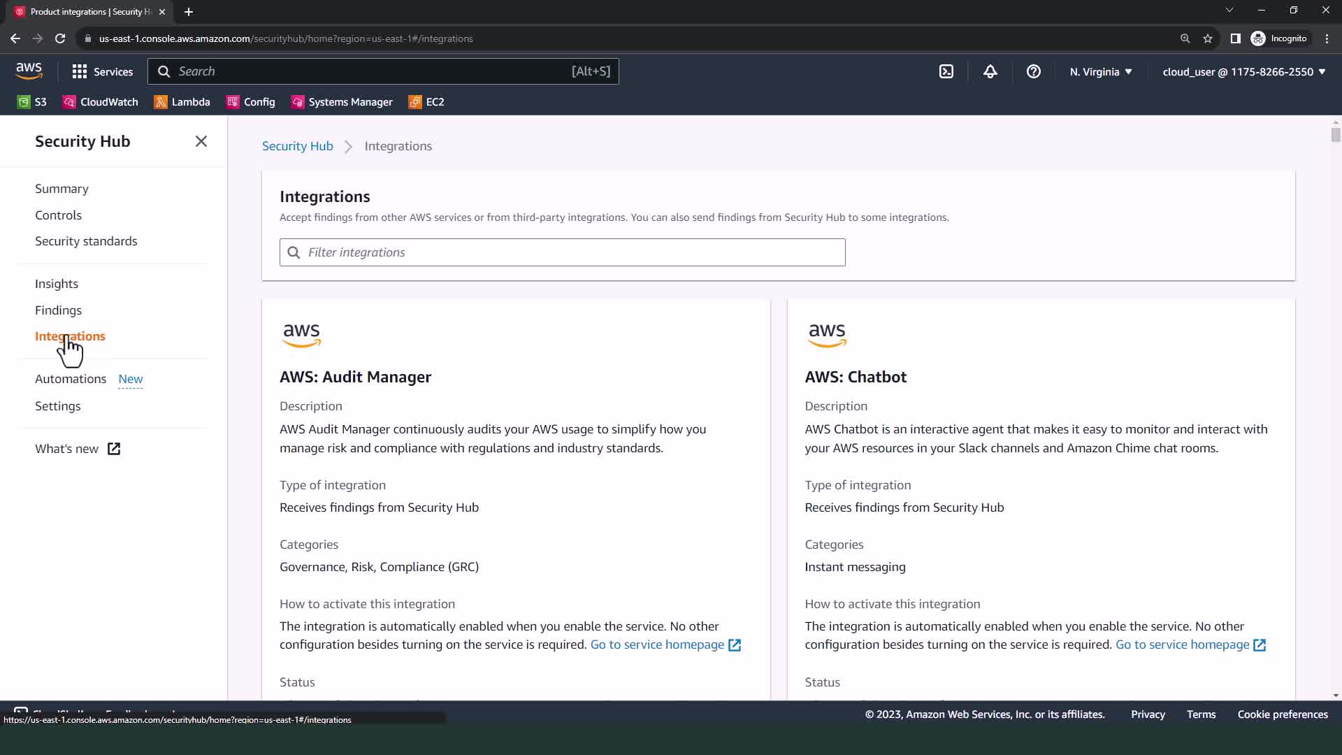Close the Security Hub navigation panel
This screenshot has height=755, width=1342.
coord(201,141)
